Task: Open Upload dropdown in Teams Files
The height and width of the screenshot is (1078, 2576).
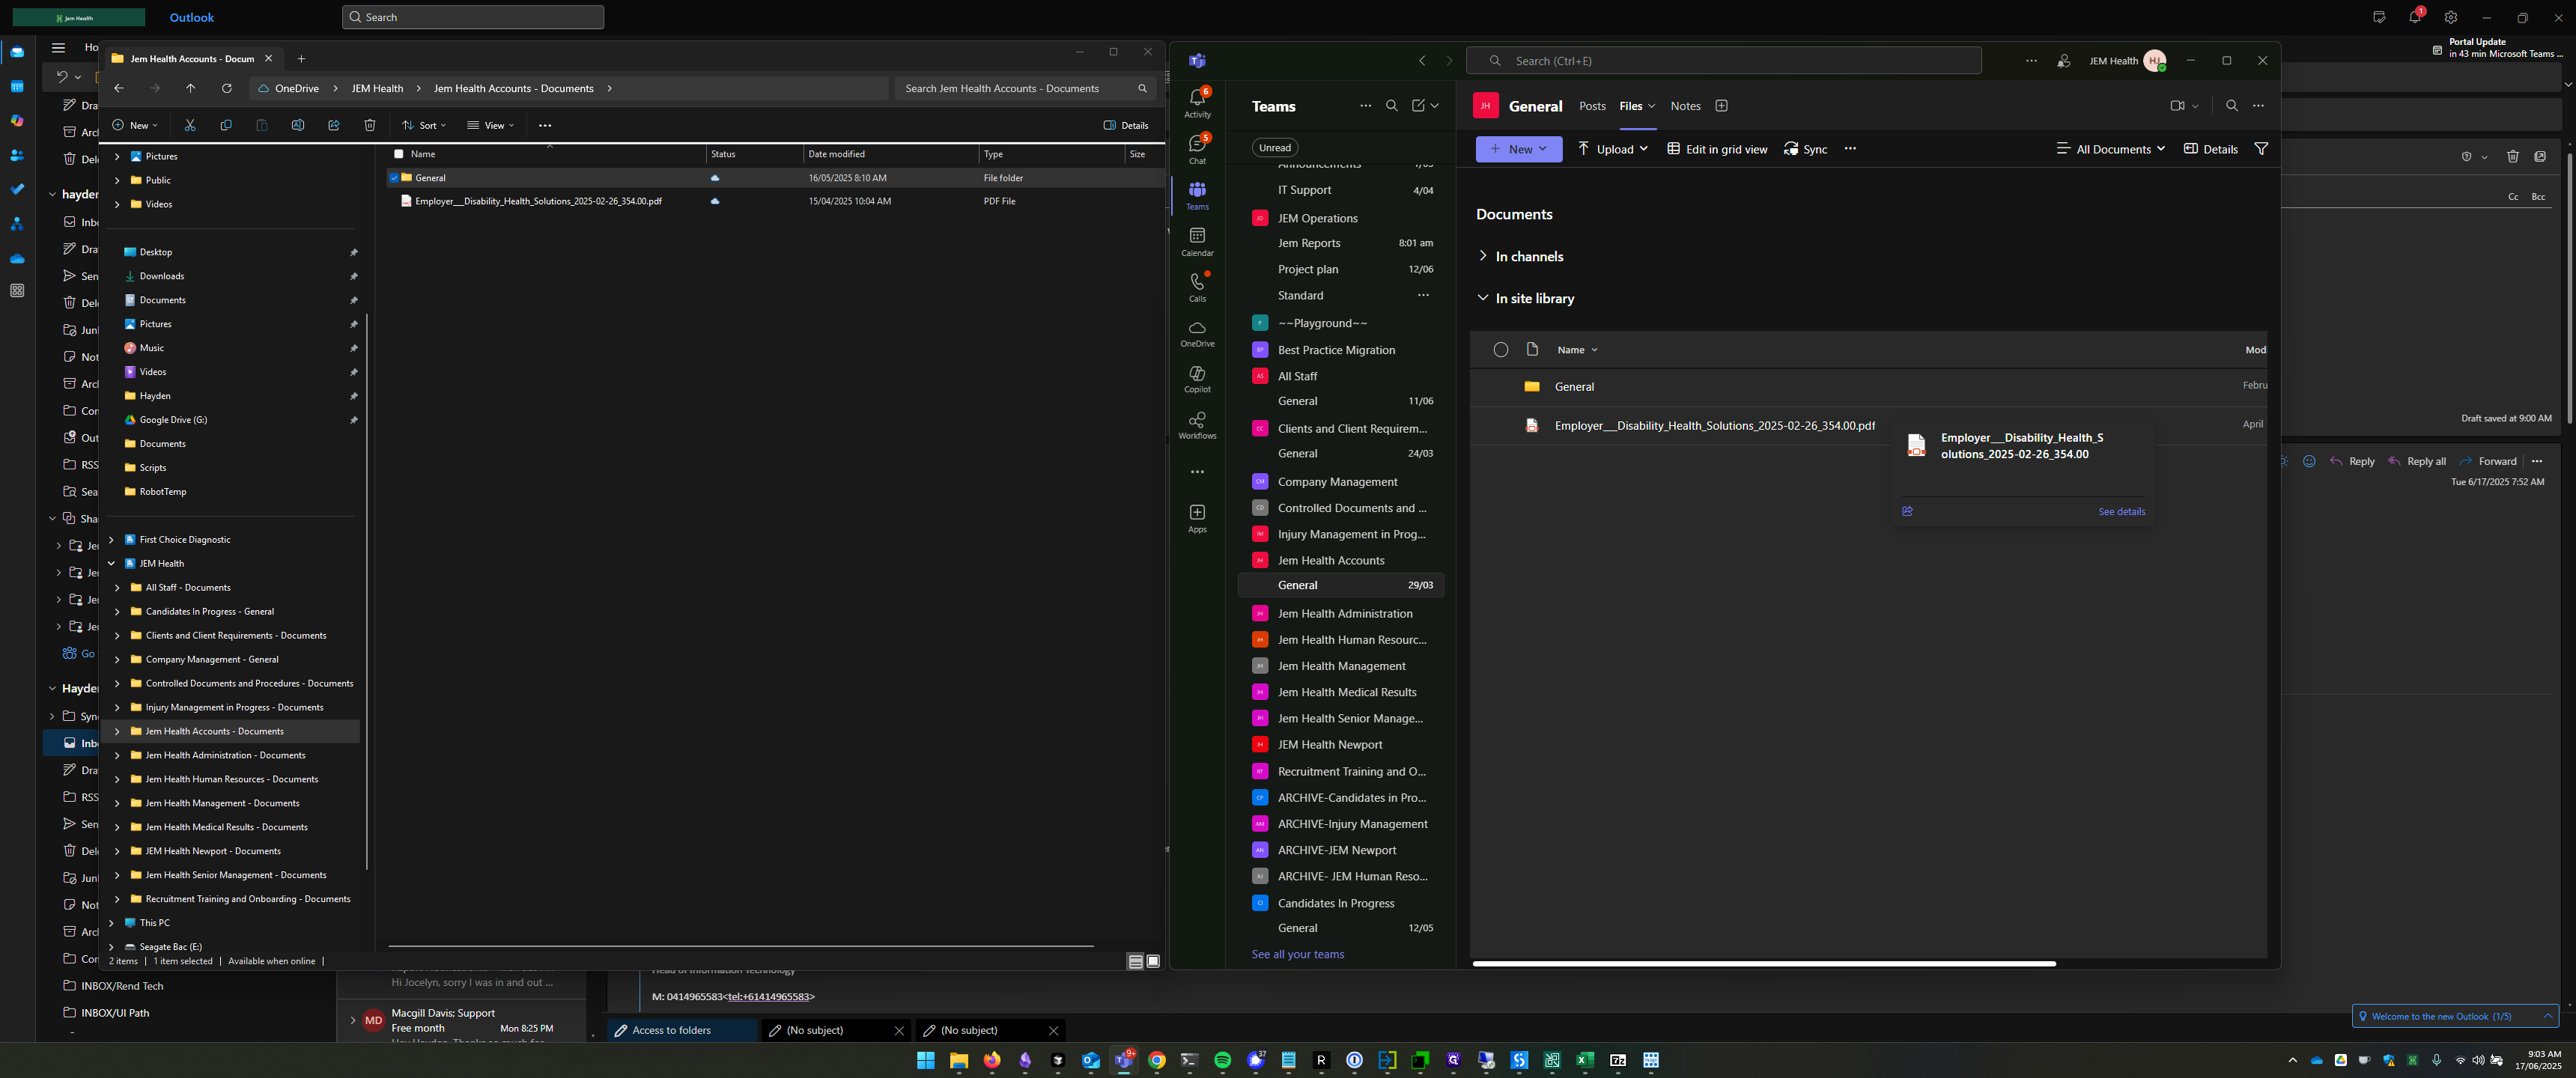Action: tap(1613, 149)
